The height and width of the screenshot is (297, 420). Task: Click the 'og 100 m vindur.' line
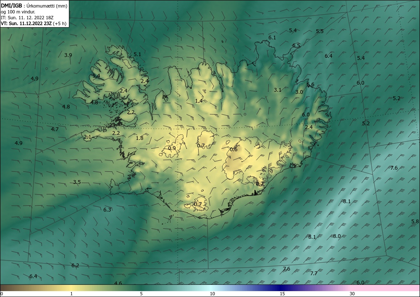[18, 12]
